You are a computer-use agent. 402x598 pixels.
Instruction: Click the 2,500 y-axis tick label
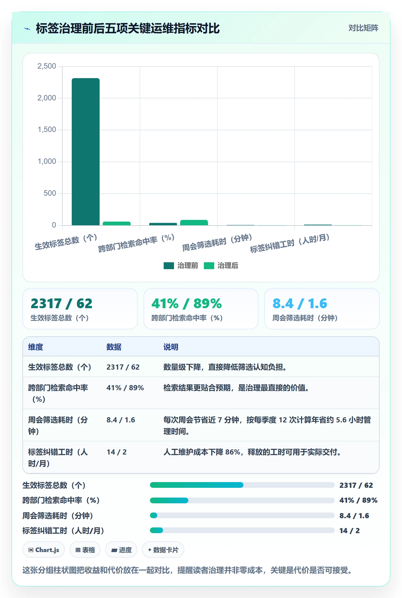(47, 66)
